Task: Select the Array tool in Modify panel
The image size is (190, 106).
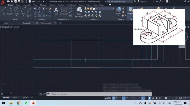Action: coord(44,16)
